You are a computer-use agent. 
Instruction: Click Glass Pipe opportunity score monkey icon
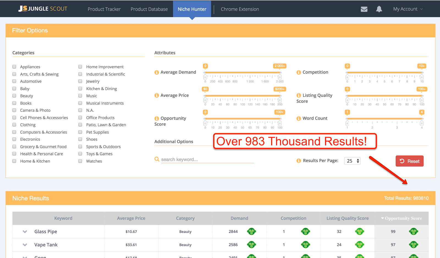click(x=414, y=232)
